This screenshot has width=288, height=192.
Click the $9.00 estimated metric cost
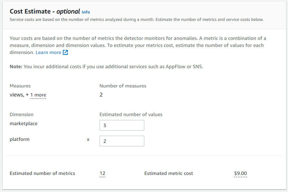tap(240, 173)
